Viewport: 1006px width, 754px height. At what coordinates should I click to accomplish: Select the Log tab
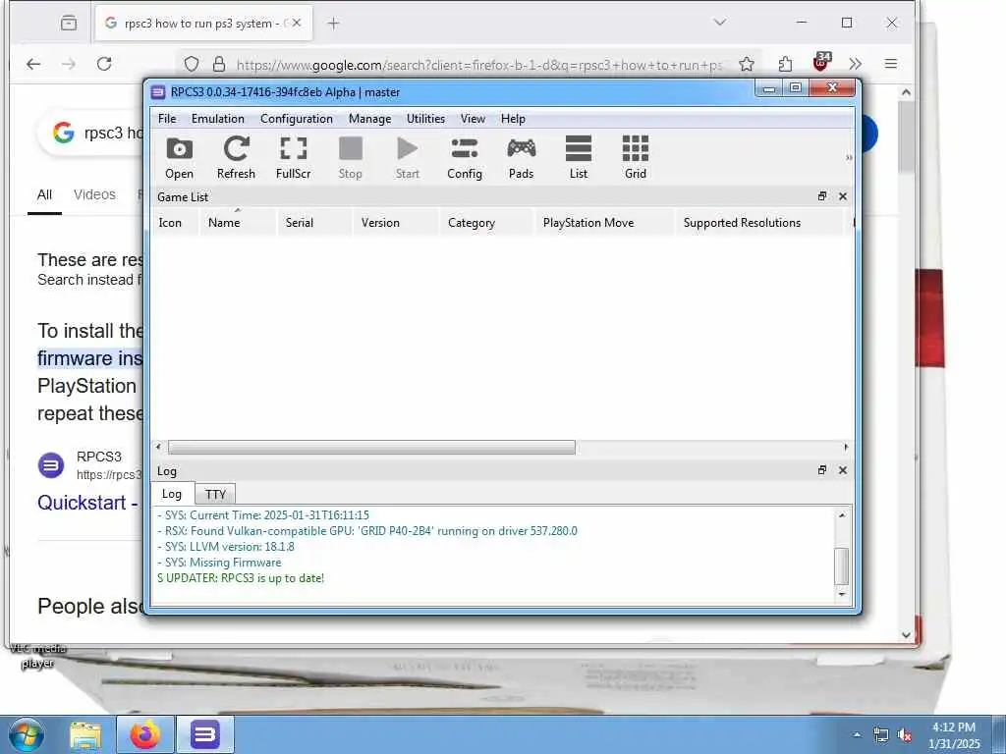tap(172, 494)
